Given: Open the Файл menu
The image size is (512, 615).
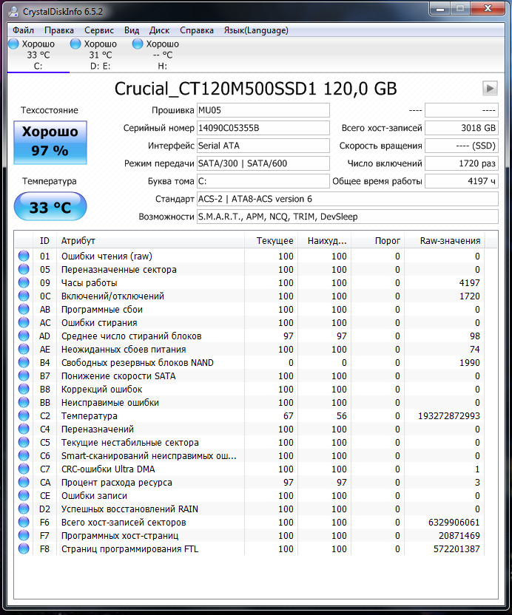Looking at the screenshot, I should (23, 30).
